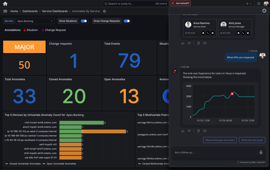Image resolution: width=270 pixels, height=170 pixels.
Task: Click the Show Situations label button
Action: click(68, 21)
